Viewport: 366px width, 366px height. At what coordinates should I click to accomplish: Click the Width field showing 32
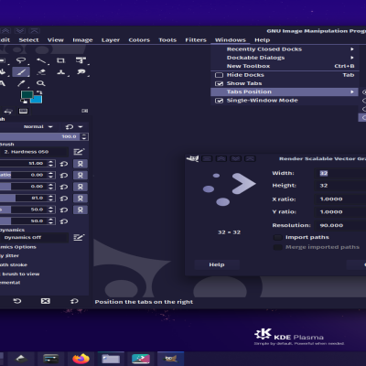point(340,173)
